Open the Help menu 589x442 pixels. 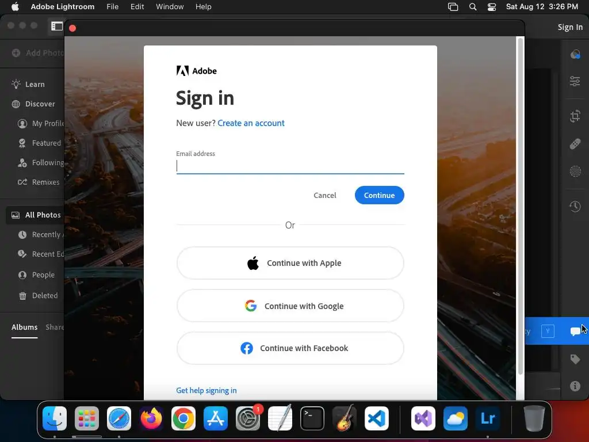(203, 7)
